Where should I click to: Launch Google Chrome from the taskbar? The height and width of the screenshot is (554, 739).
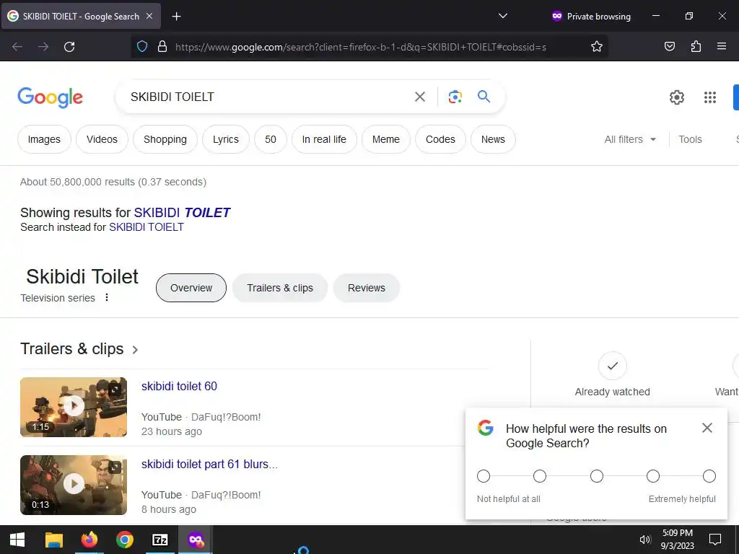coord(124,540)
